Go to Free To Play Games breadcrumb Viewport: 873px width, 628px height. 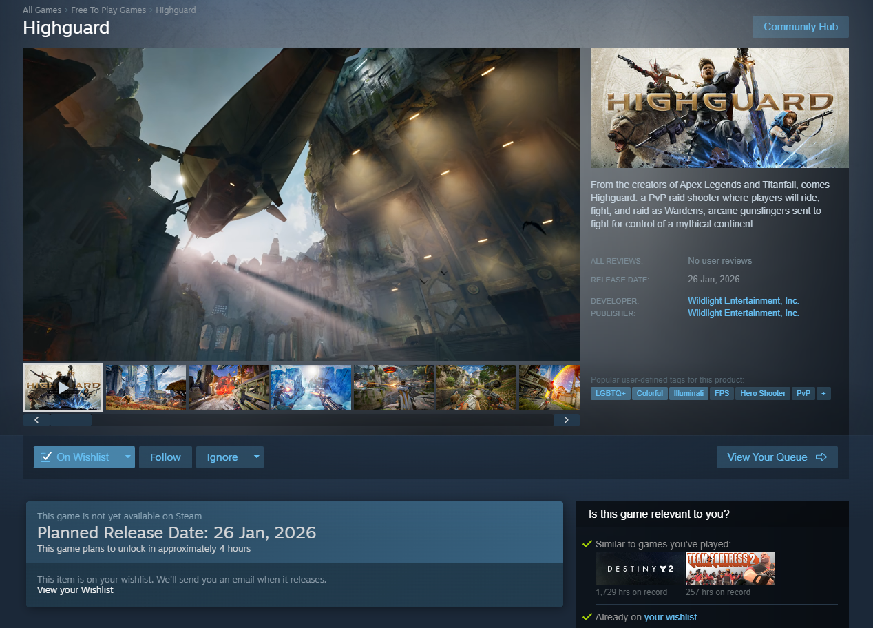[109, 10]
